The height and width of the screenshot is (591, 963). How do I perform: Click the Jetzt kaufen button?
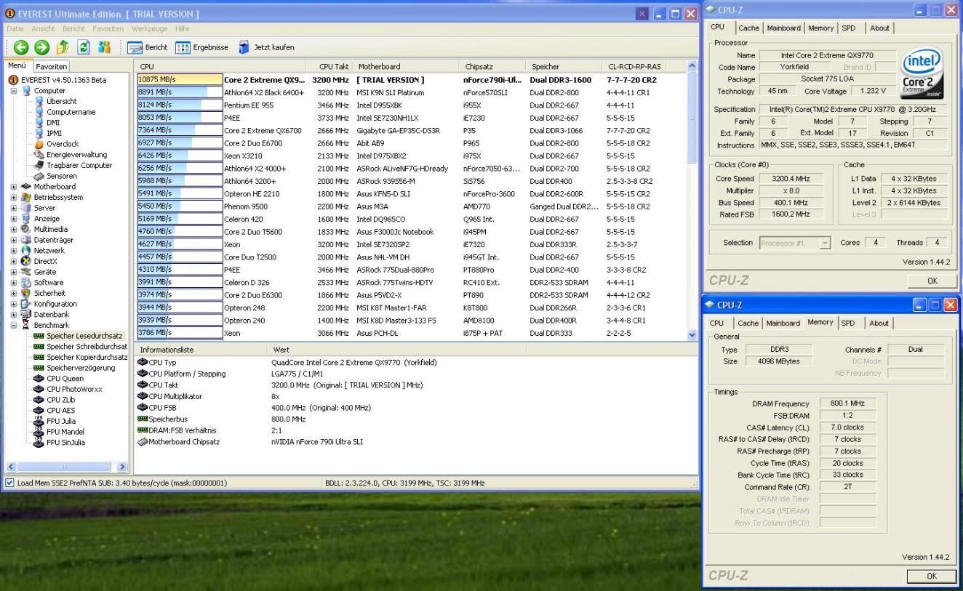tap(266, 47)
